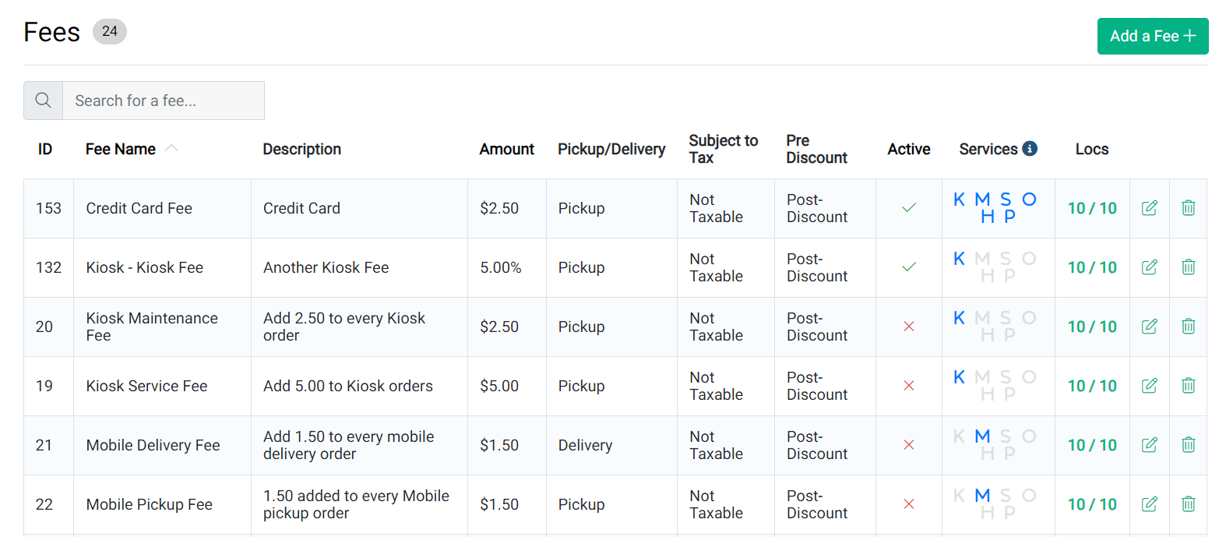Image resolution: width=1212 pixels, height=537 pixels.
Task: Click the Add a Fee button
Action: tap(1152, 36)
